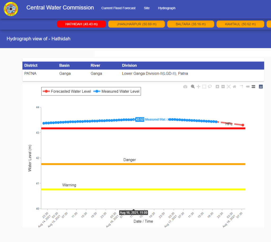Click the Zoom out minus icon
Screen dimensions: 271x242
tap(223, 86)
